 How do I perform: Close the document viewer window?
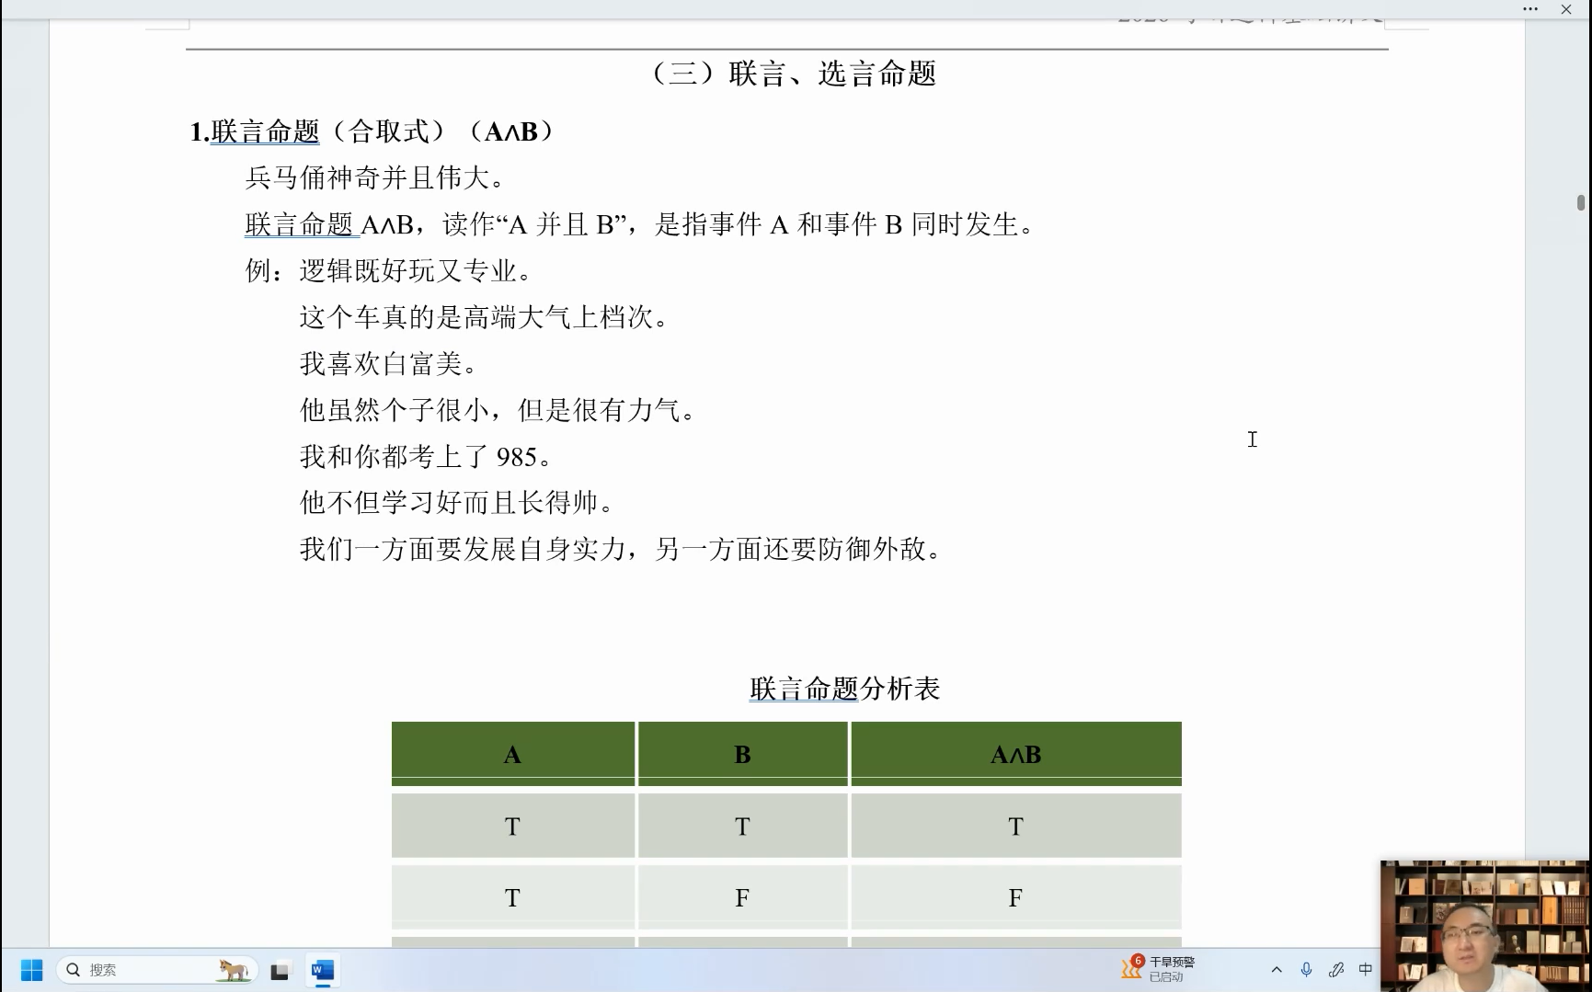[x=1566, y=9]
